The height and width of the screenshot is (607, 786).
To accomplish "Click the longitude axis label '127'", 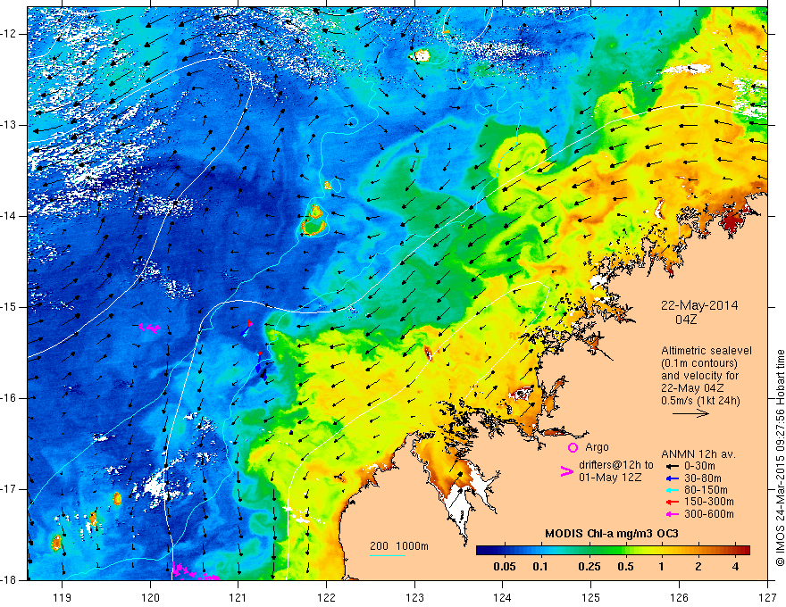I will tap(767, 598).
